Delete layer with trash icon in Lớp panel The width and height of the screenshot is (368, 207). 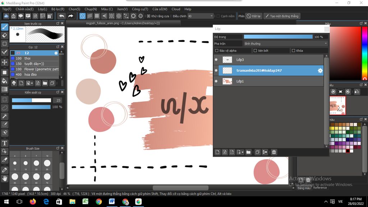274,152
